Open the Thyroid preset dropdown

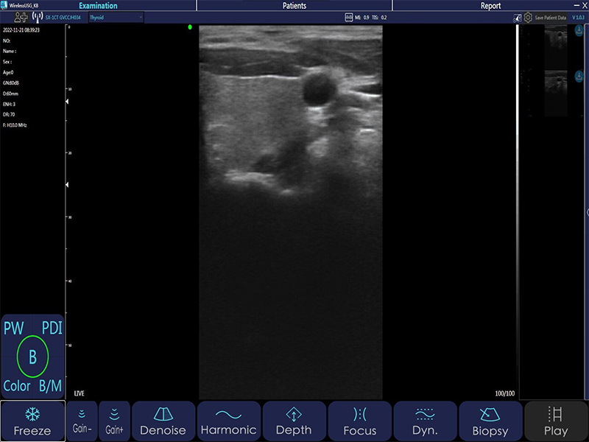(116, 16)
